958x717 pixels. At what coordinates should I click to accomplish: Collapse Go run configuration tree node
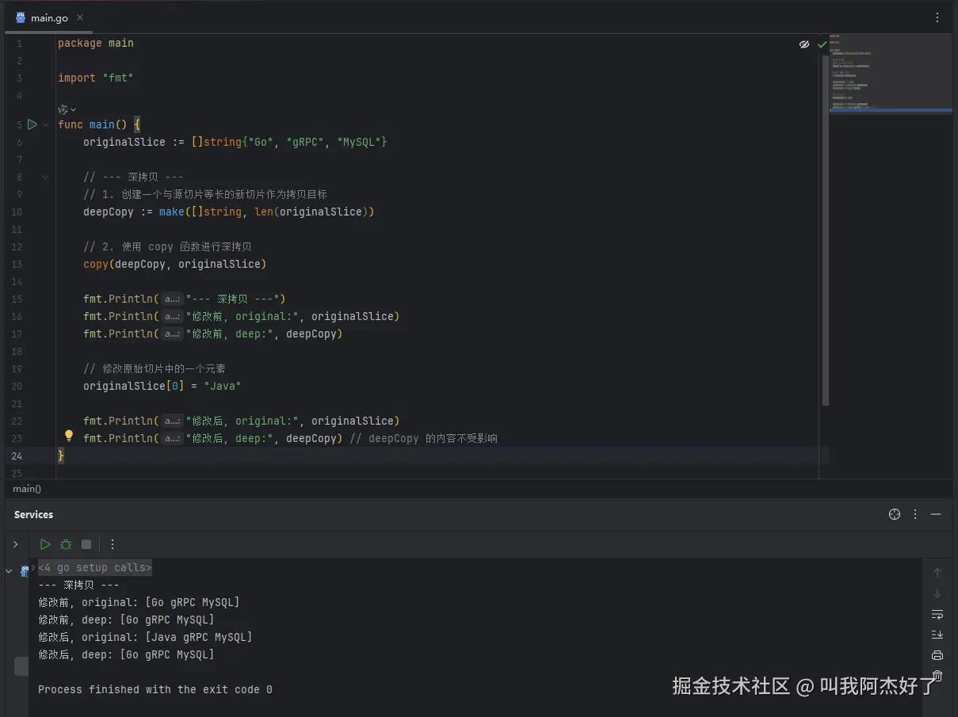[x=9, y=571]
